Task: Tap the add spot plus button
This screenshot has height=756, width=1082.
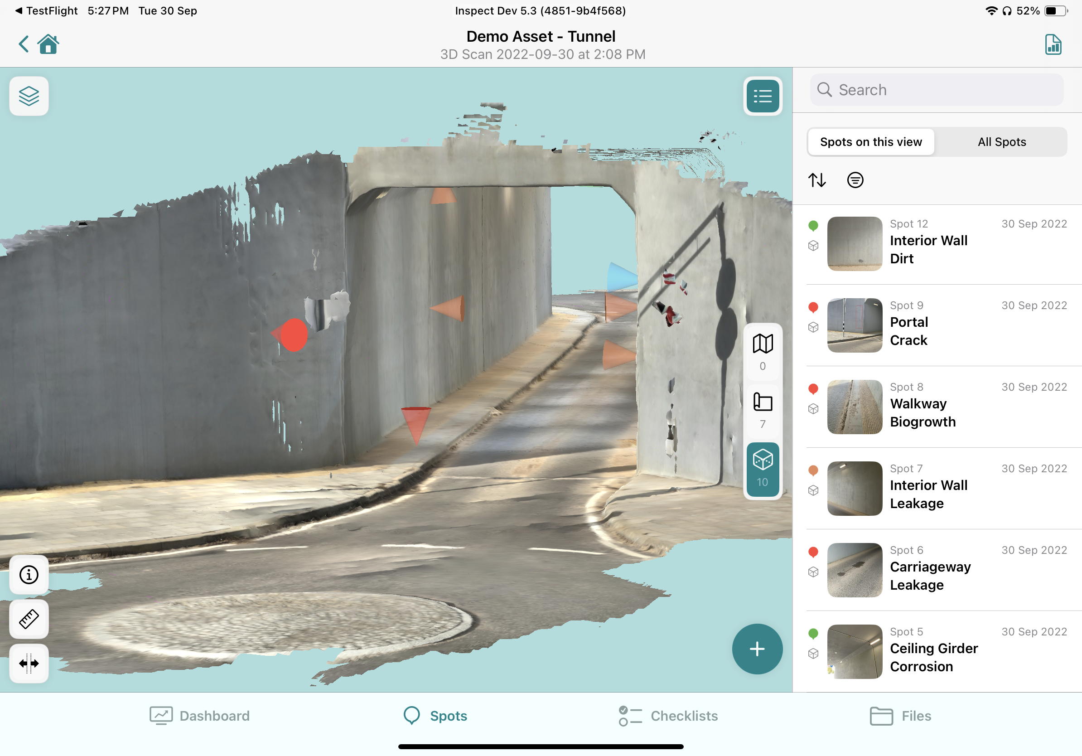Action: click(x=757, y=649)
